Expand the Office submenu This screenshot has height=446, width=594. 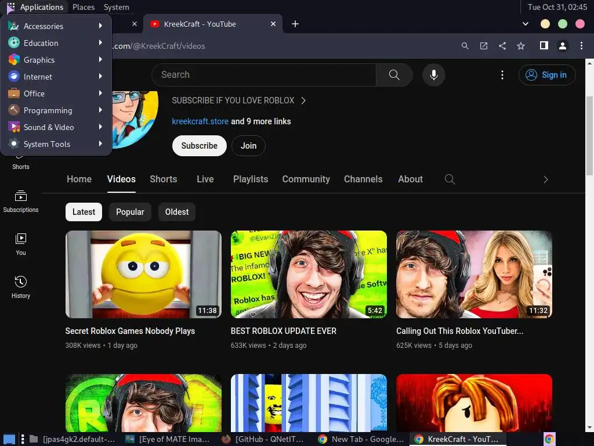click(x=56, y=93)
